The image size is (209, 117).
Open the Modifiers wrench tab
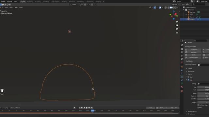coord(182,70)
